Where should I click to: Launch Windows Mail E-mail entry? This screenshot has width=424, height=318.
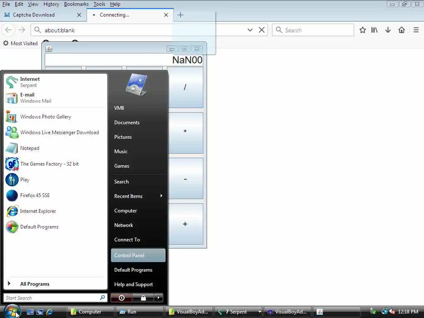(x=55, y=98)
